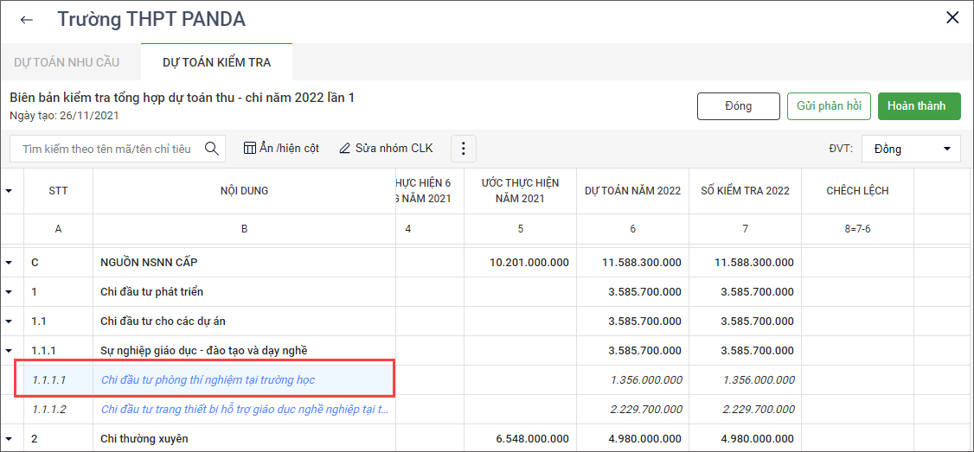Click the back arrow beside Trường THPT PANDA
974x452 pixels.
pos(27,19)
